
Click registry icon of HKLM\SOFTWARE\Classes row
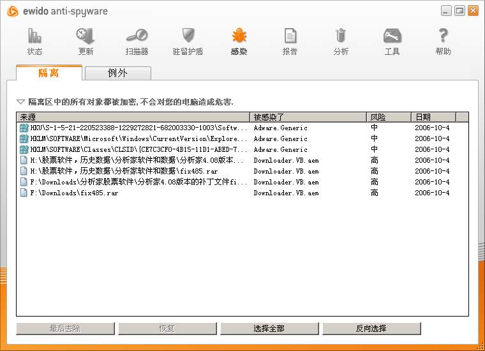pos(24,149)
